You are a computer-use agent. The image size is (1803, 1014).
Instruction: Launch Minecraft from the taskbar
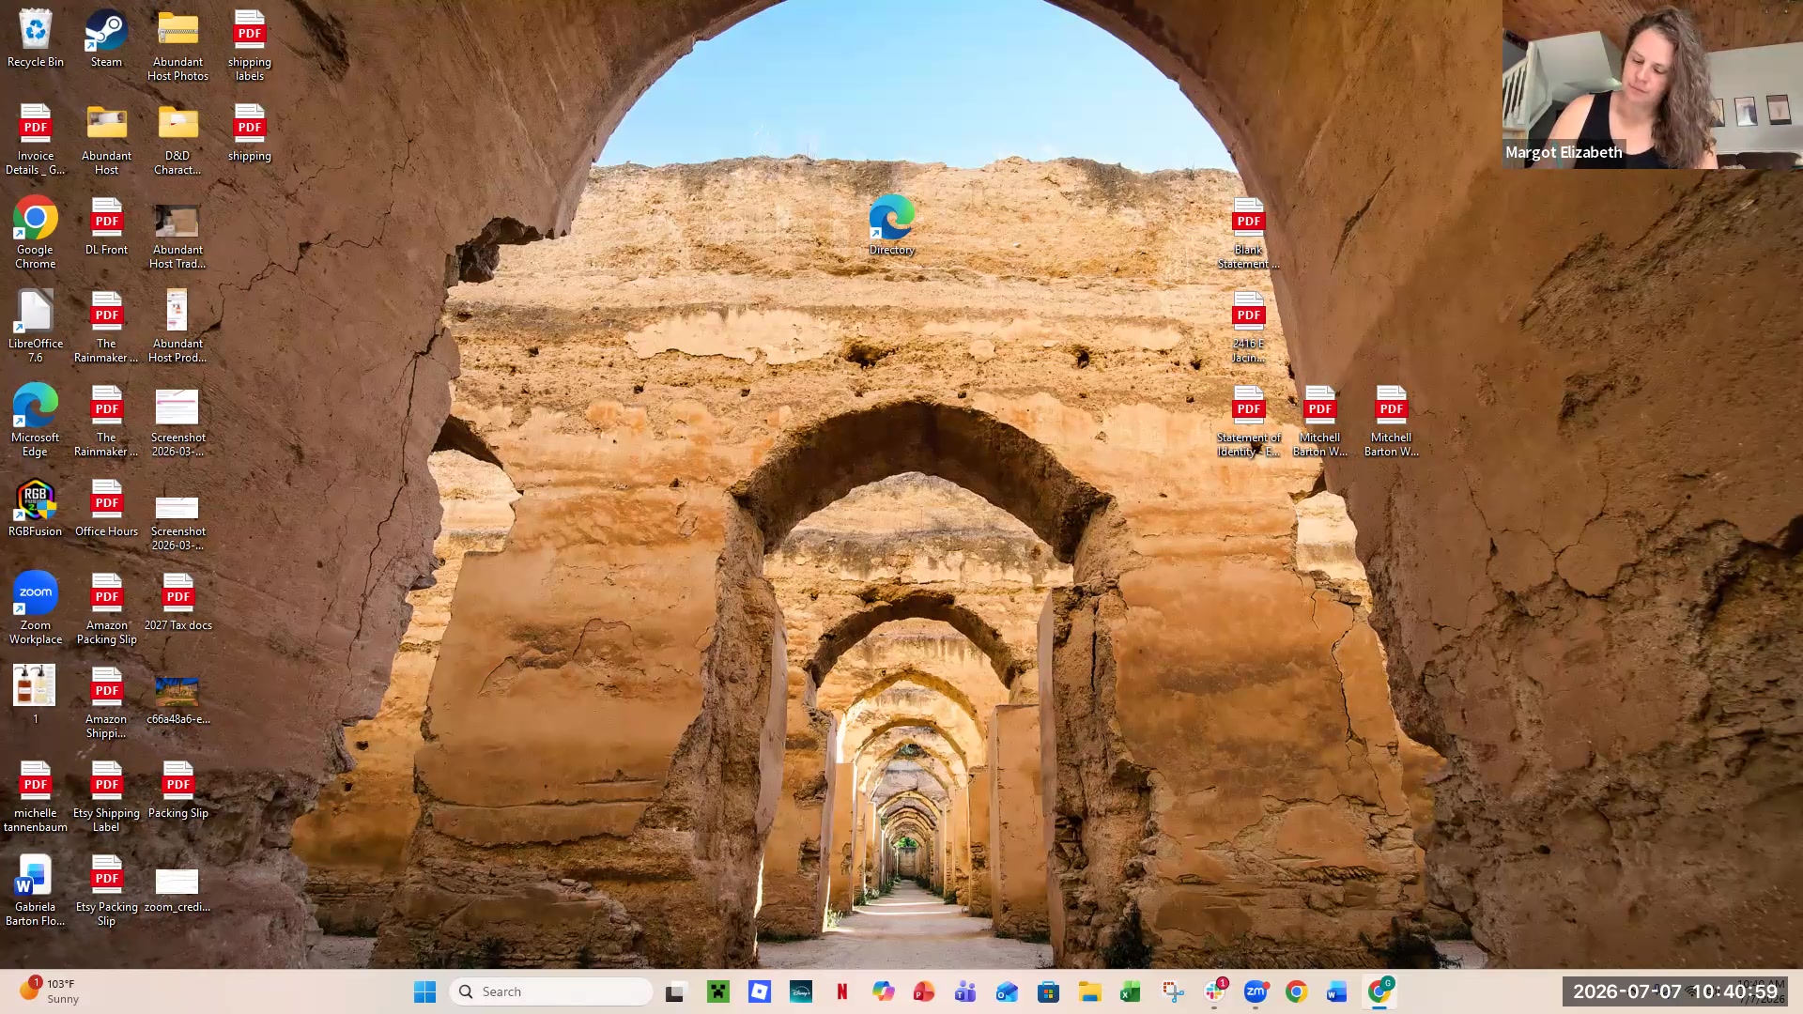pos(718,991)
